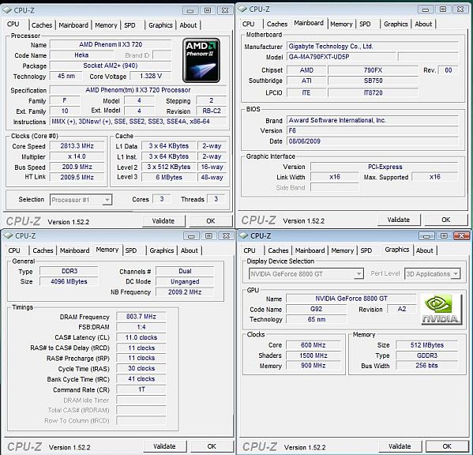Click the Manufacturer field Gigabyte Technology Co., Ltd.

pyautogui.click(x=373, y=47)
